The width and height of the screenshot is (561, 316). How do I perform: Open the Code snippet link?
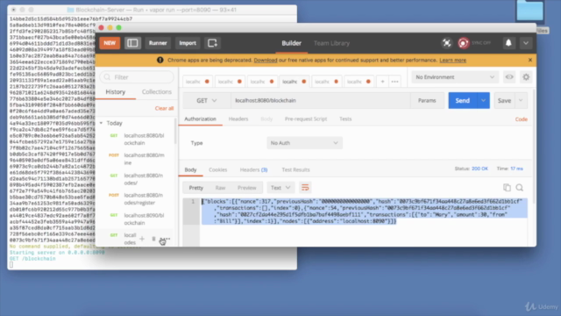pyautogui.click(x=521, y=119)
